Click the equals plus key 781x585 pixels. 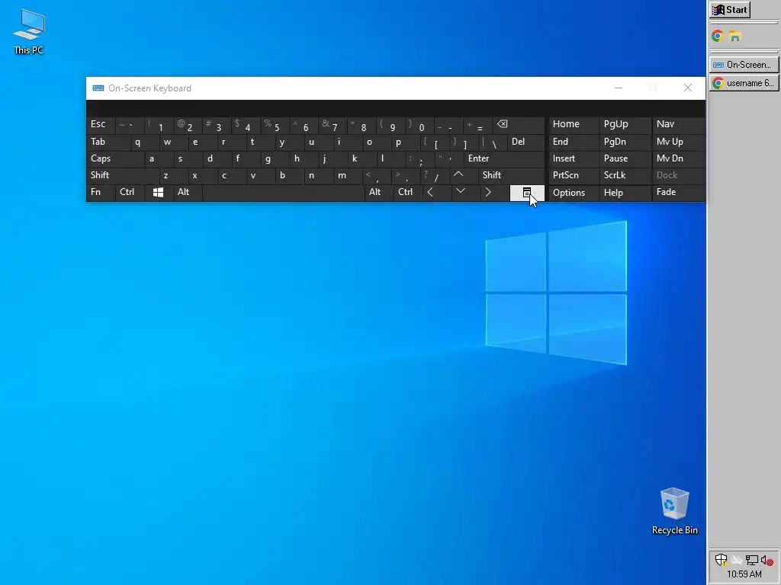click(x=477, y=124)
